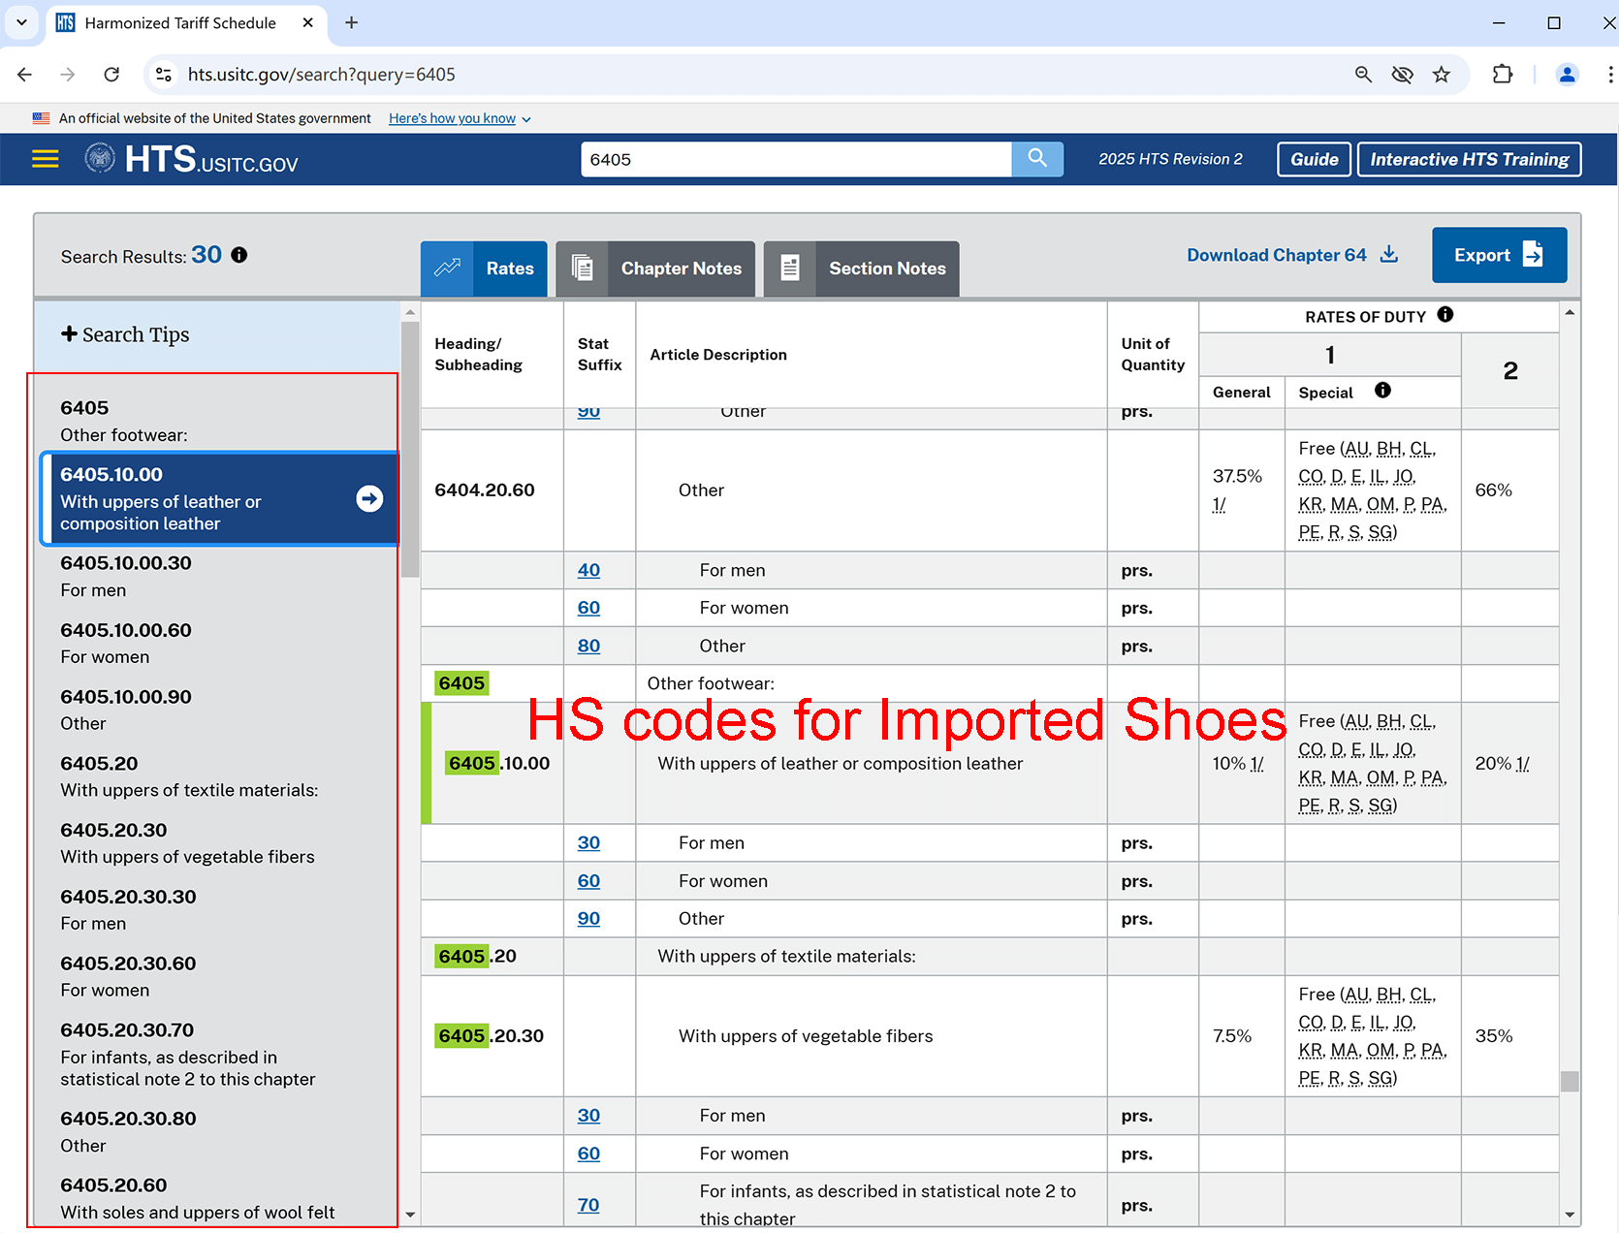
Task: Click the HTS search input field
Action: point(795,159)
